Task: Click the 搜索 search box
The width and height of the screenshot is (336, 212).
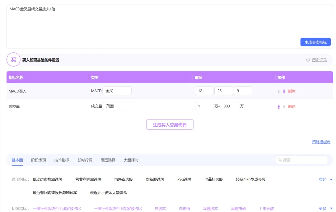Action: pyautogui.click(x=301, y=160)
